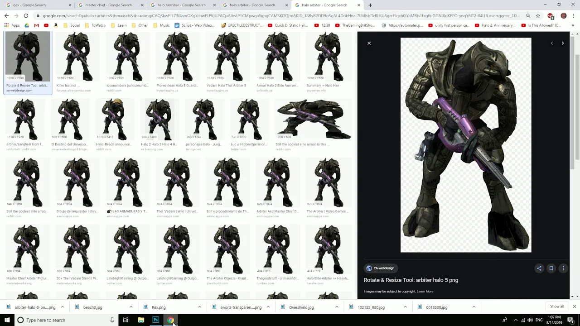Open the Other bookmarks folder
580x326 pixels.
coord(140,25)
